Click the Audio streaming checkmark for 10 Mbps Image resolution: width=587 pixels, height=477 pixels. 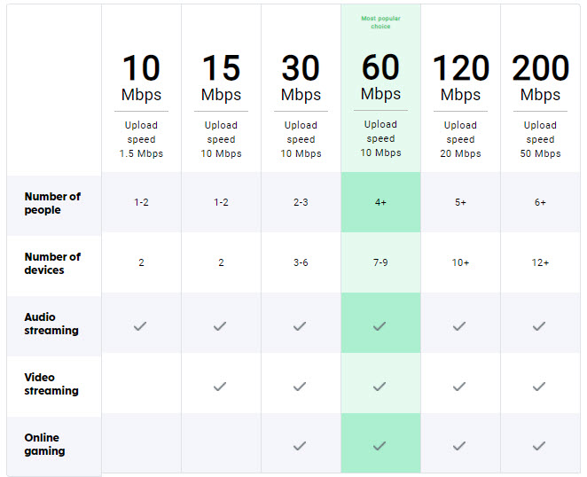coord(140,326)
